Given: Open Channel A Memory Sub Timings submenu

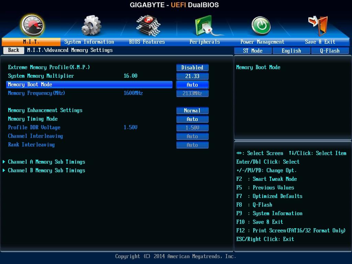Looking at the screenshot, I should 46,162.
